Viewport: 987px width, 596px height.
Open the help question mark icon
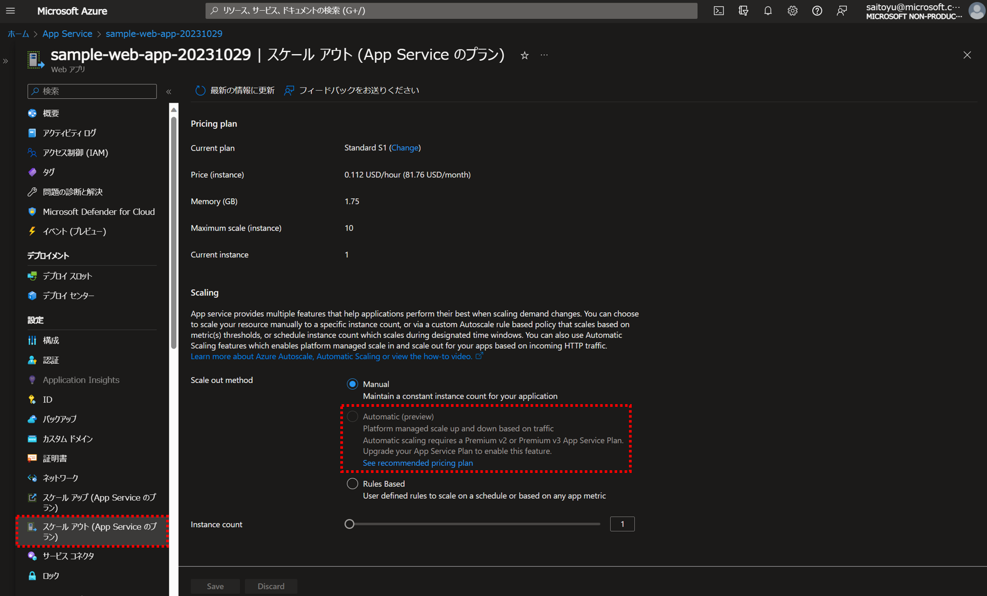coord(817,11)
